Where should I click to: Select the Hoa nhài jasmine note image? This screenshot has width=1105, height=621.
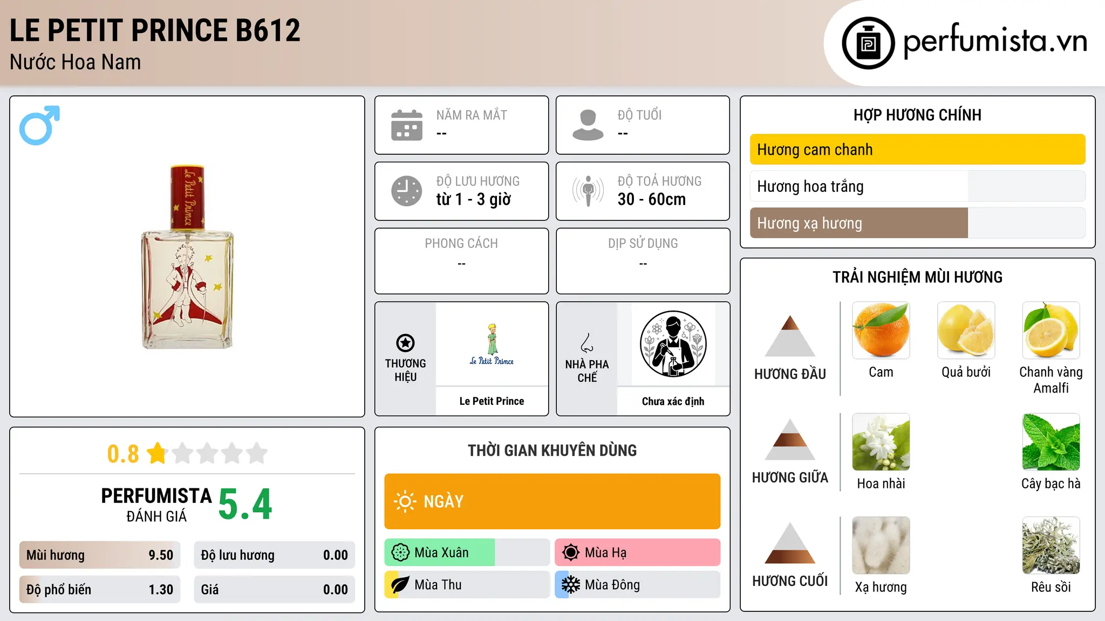(881, 442)
